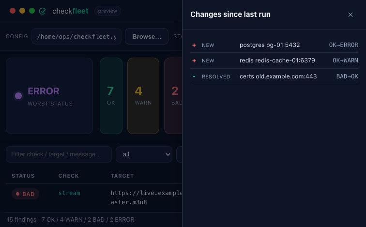
Task: Click the minus icon beside certs old.example.com:443
Action: (194, 76)
